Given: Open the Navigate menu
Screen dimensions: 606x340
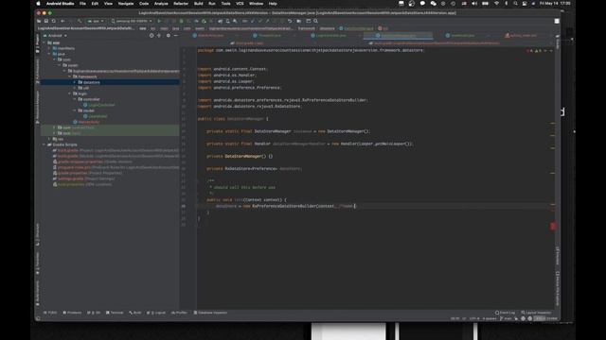Looking at the screenshot, I should [x=126, y=4].
